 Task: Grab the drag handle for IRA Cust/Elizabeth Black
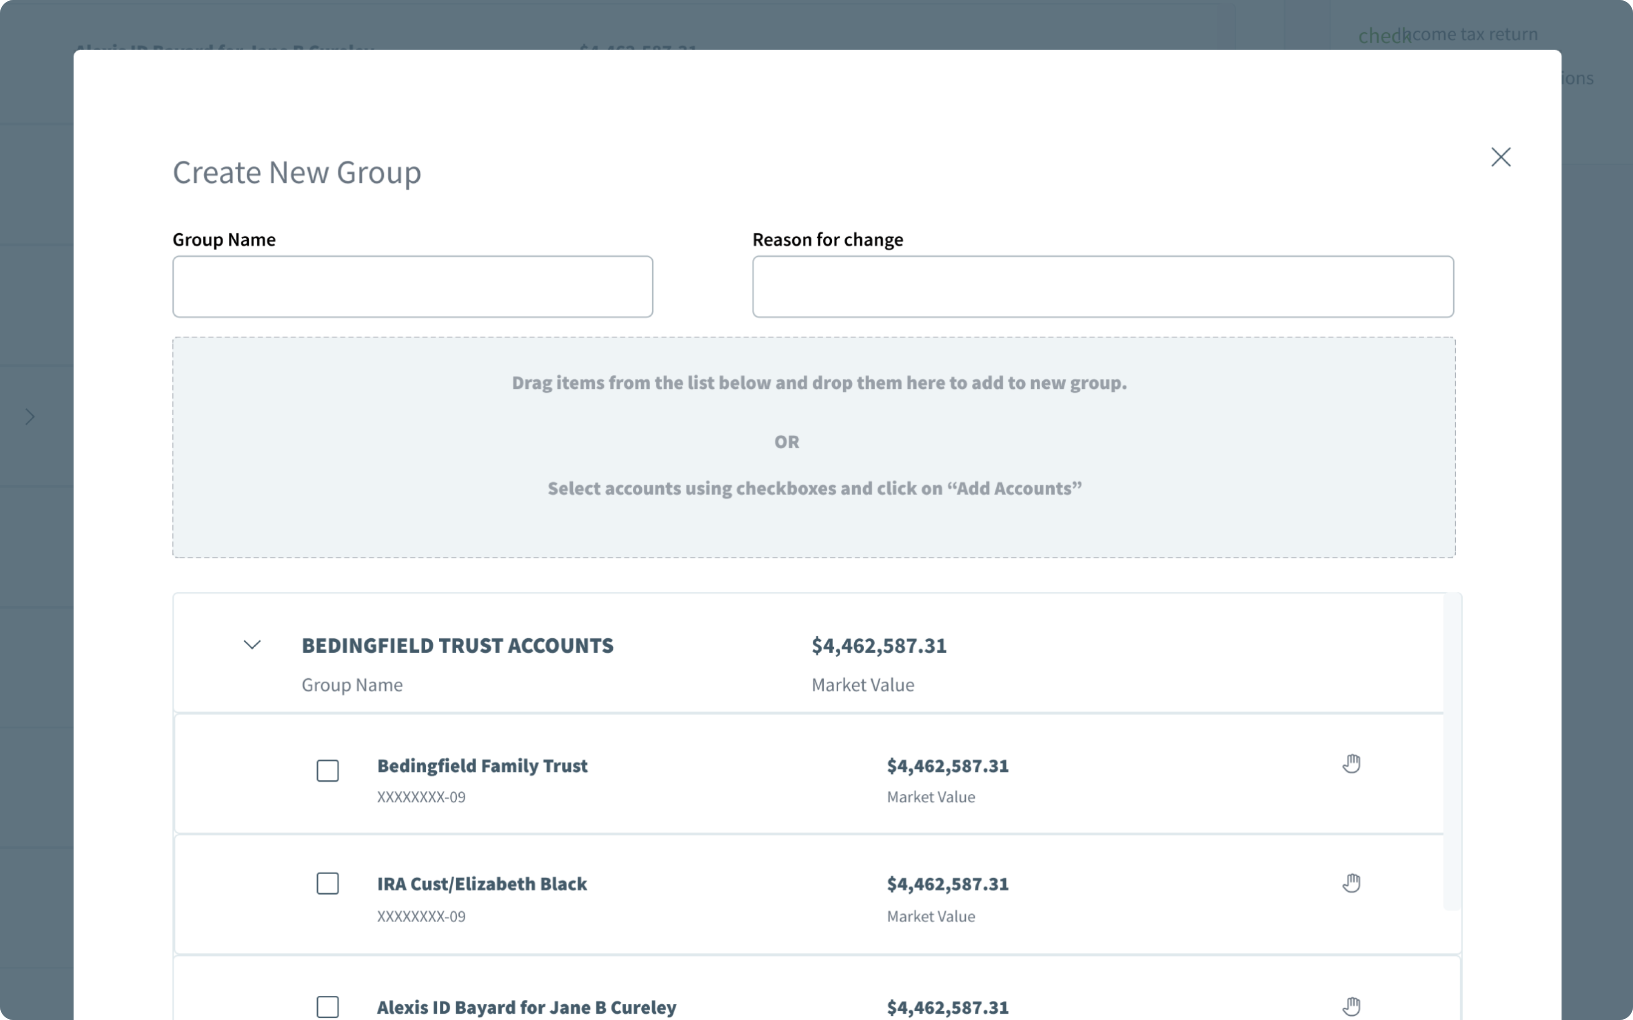pyautogui.click(x=1351, y=882)
